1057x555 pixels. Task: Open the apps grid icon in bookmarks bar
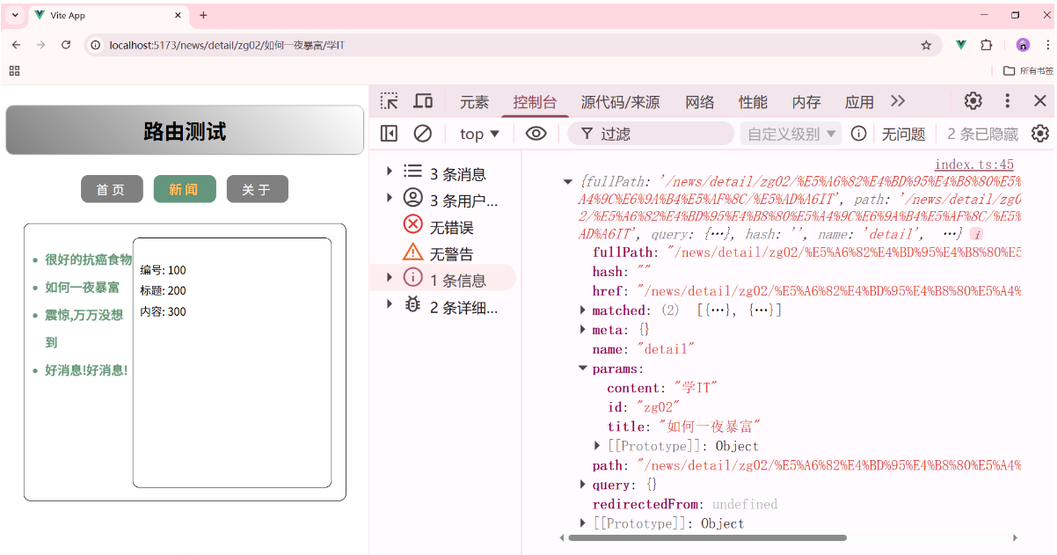(x=14, y=70)
